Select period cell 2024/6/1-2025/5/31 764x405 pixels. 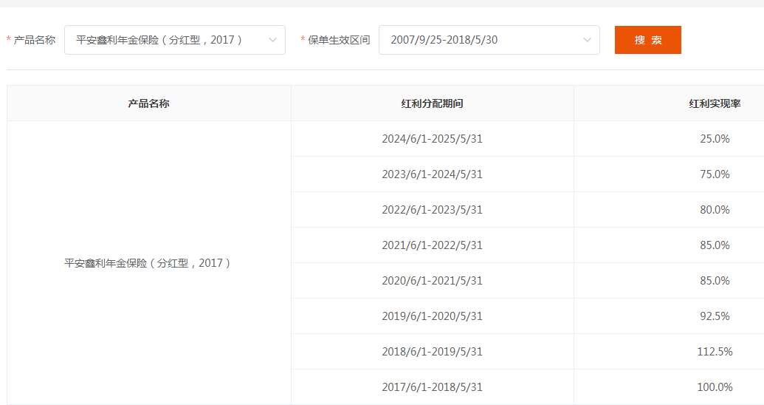tap(432, 139)
